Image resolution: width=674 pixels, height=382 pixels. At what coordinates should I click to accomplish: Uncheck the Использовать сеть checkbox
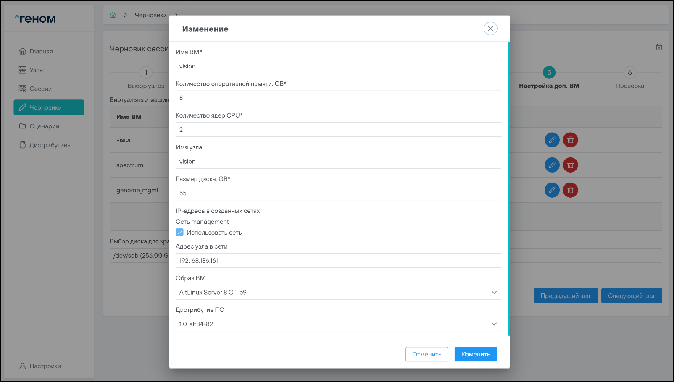(x=180, y=233)
